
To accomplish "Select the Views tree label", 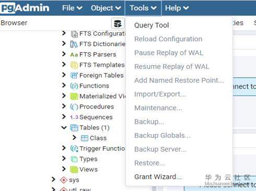I will tap(88, 169).
